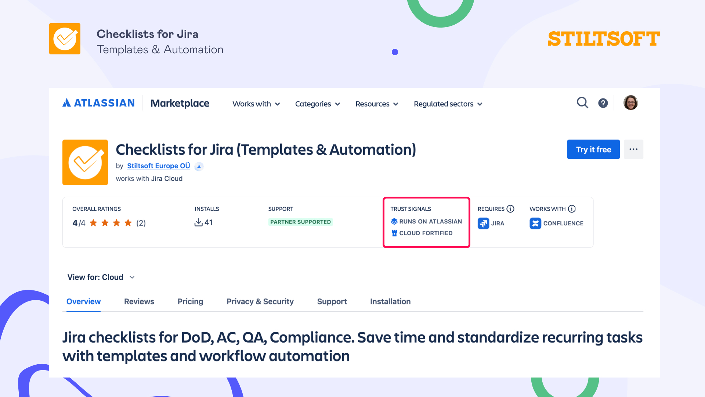Open the search magnifier icon
Screen dimensions: 705x397
[x=582, y=103]
